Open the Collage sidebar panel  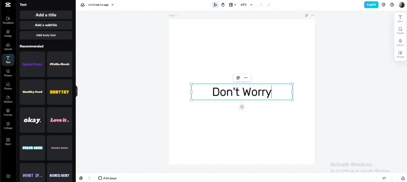point(8,126)
